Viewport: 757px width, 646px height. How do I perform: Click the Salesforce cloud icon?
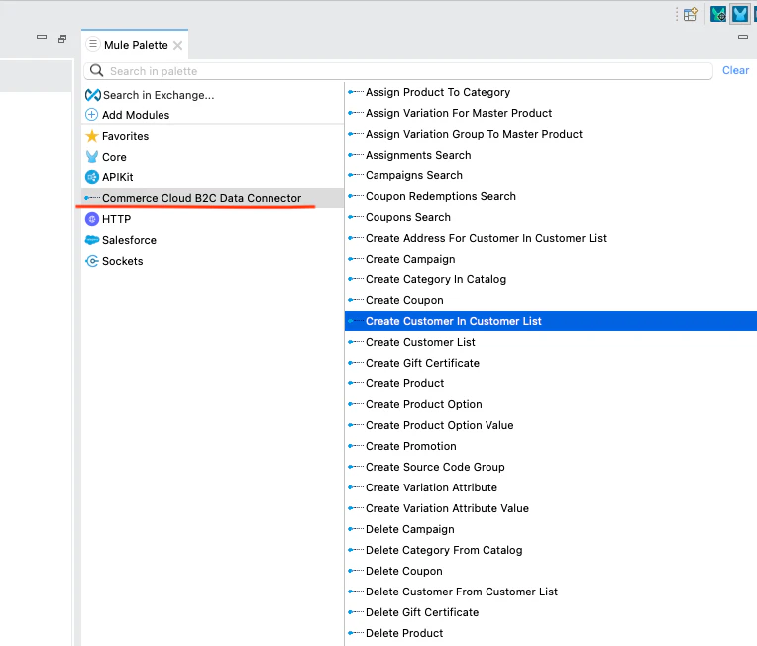pyautogui.click(x=92, y=240)
